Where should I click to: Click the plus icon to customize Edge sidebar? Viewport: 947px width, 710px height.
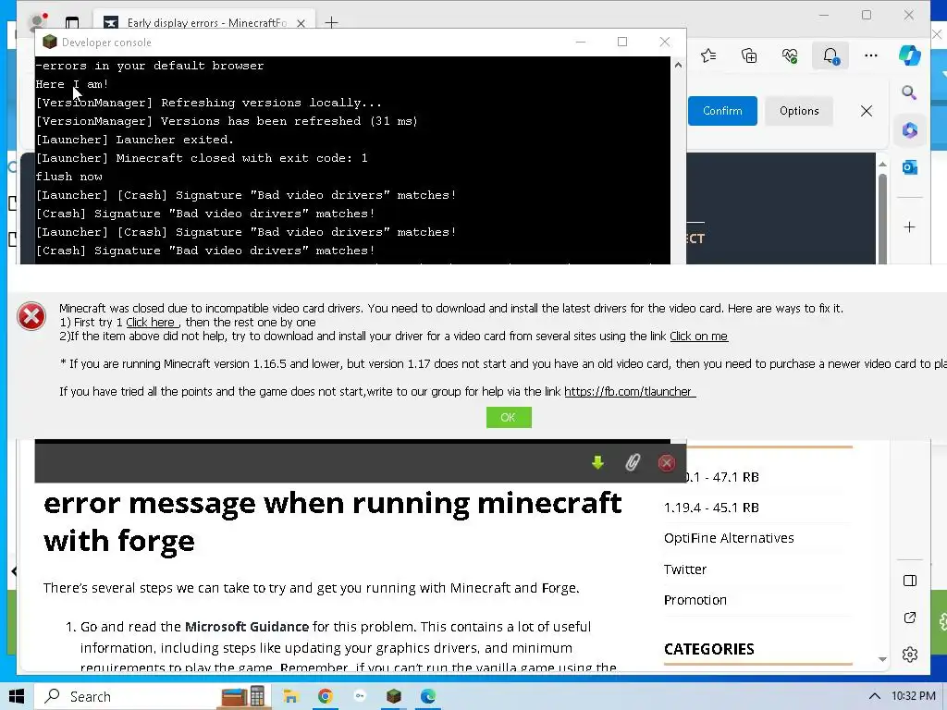coord(910,227)
